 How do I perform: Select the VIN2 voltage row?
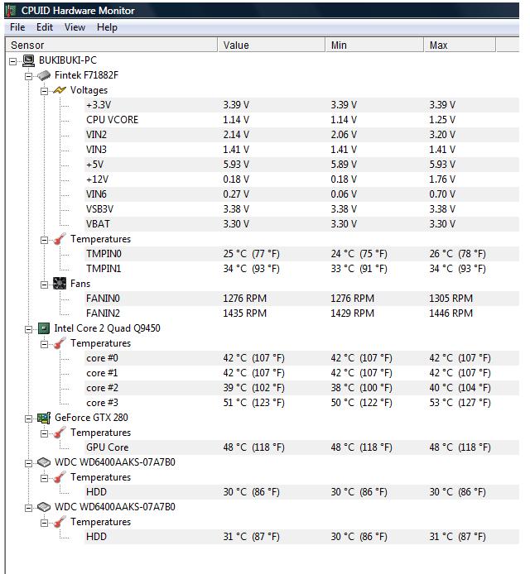[x=301, y=135]
